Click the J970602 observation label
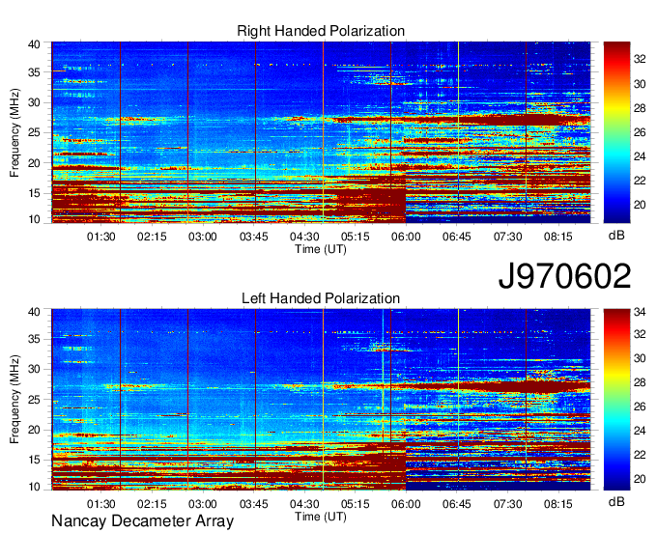The width and height of the screenshot is (657, 533). click(564, 276)
